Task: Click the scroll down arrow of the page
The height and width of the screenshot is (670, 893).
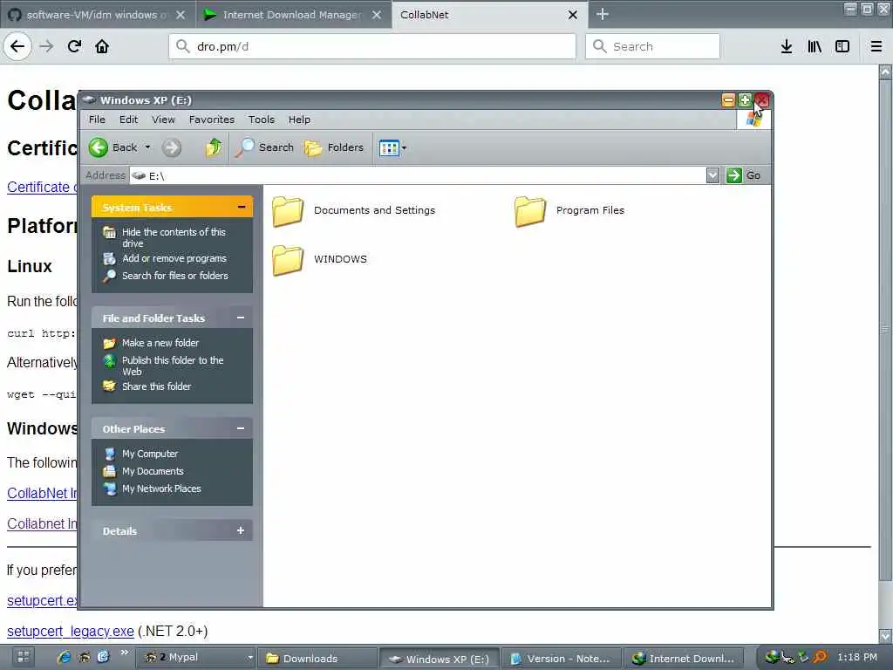Action: (x=885, y=635)
